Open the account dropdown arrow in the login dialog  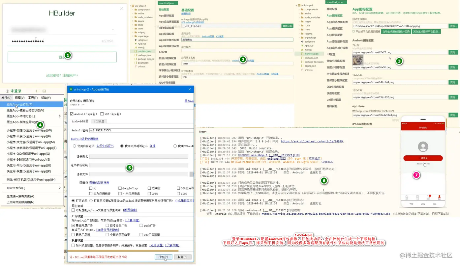(113, 30)
